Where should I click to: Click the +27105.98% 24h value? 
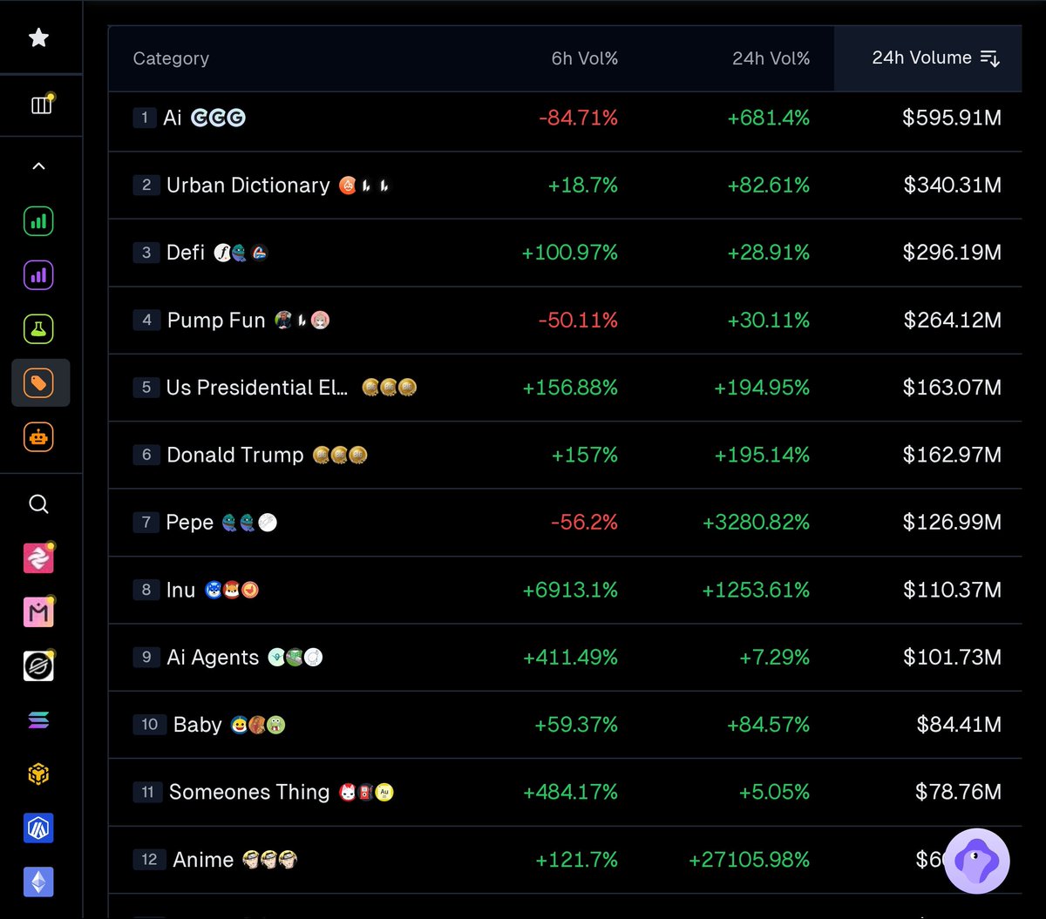point(750,860)
